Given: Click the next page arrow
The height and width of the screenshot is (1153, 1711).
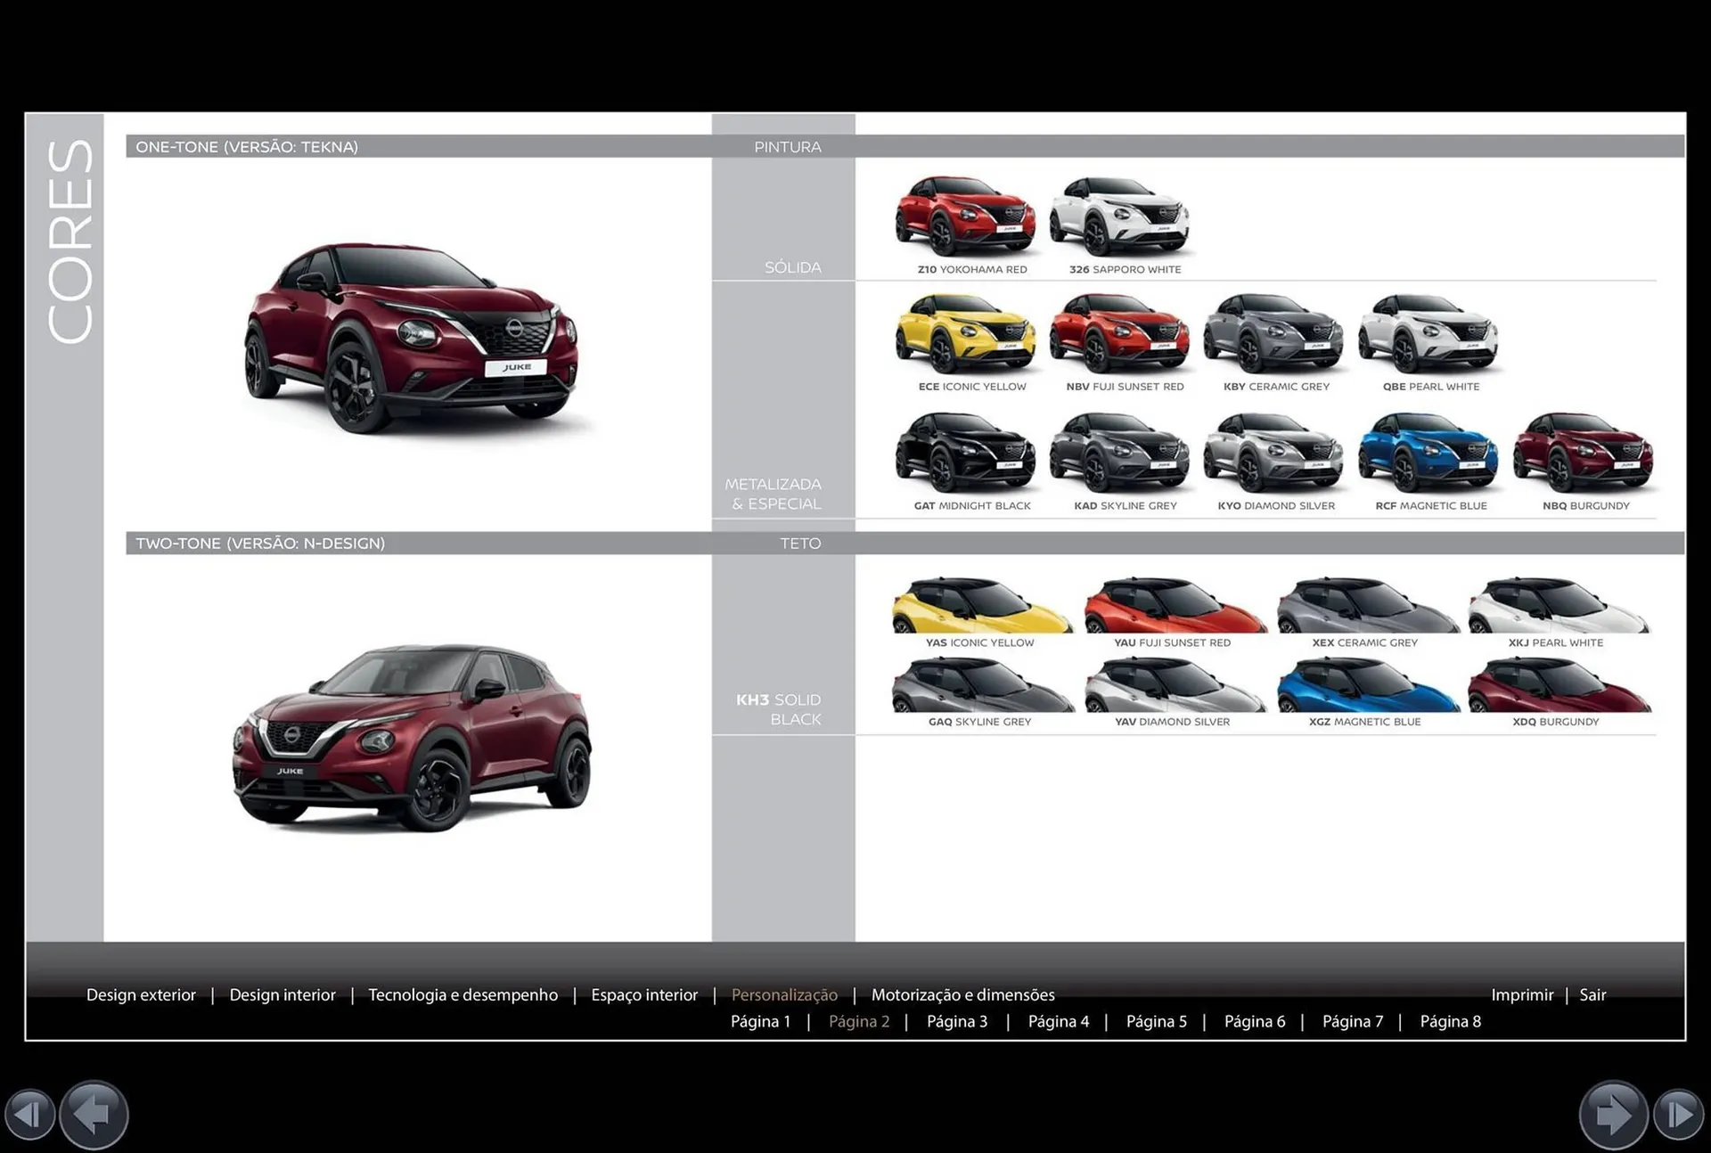Looking at the screenshot, I should point(1616,1114).
